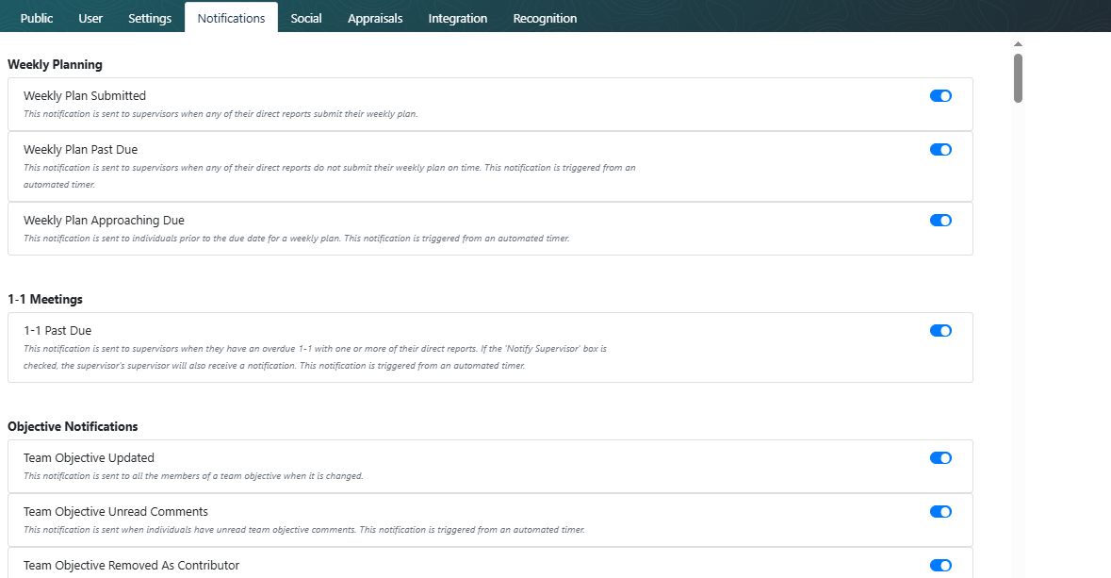
Task: Click the Weekly Plan Submitted title
Action: coord(84,96)
